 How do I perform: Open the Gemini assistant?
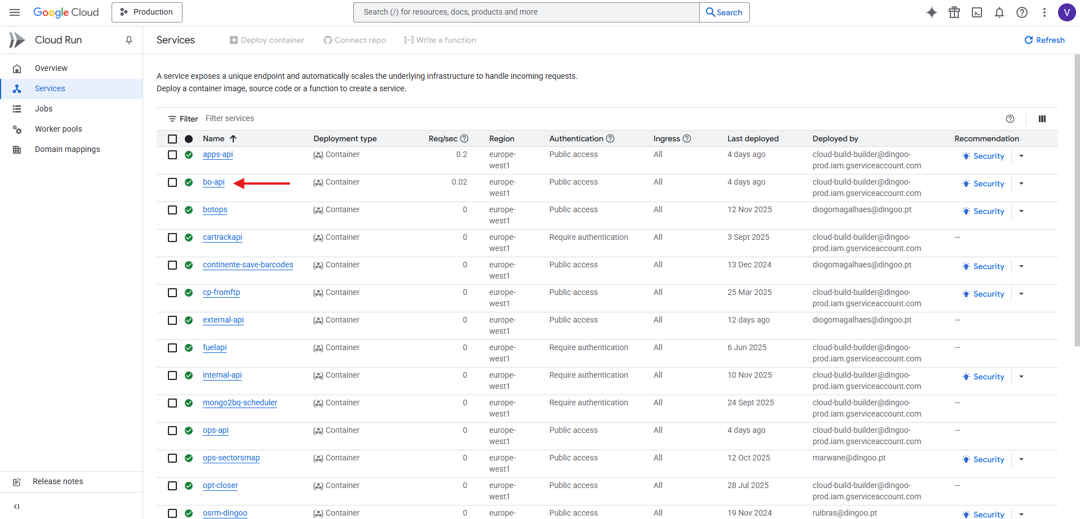pyautogui.click(x=932, y=12)
